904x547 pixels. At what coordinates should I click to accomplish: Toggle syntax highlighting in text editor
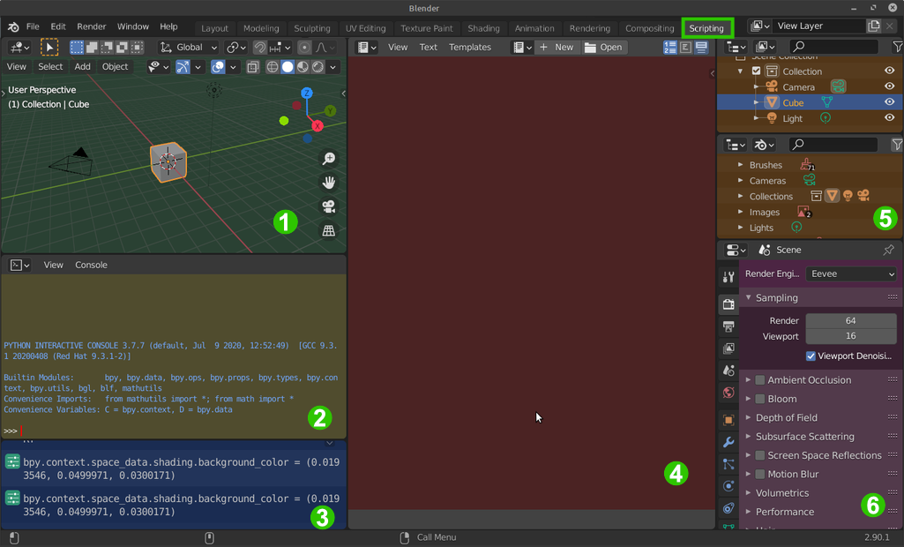(701, 48)
